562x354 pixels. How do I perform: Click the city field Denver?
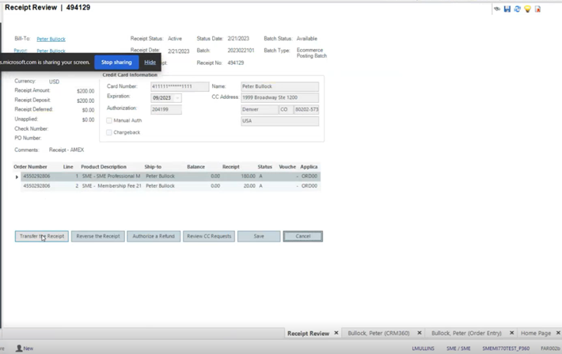(x=259, y=109)
